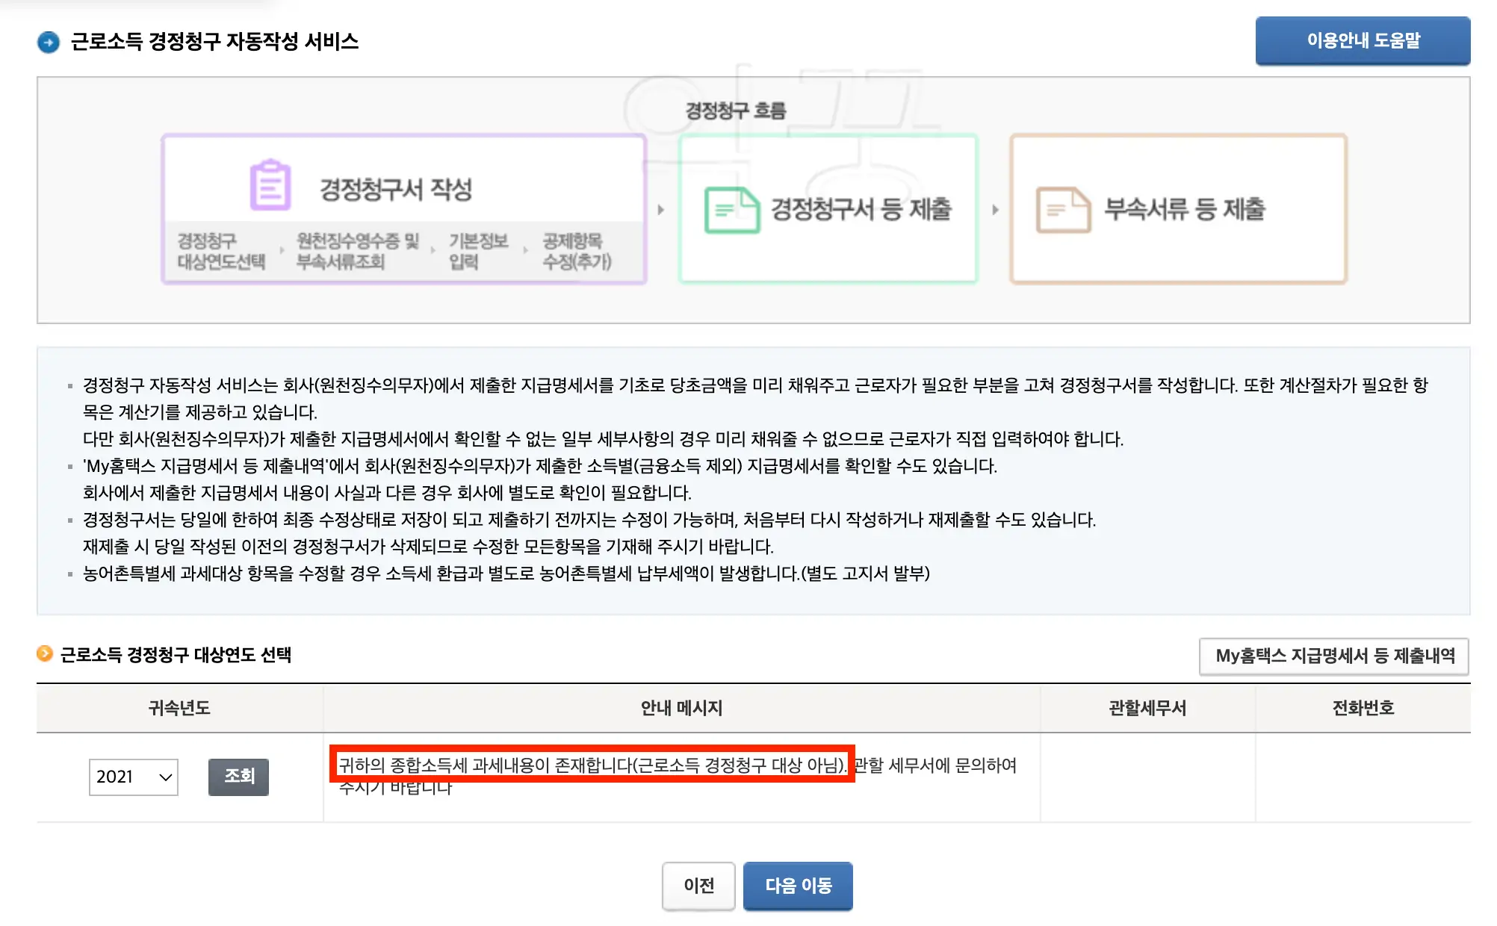Click the arrow between 작성 and 제출 steps
1497x926 pixels.
(660, 209)
